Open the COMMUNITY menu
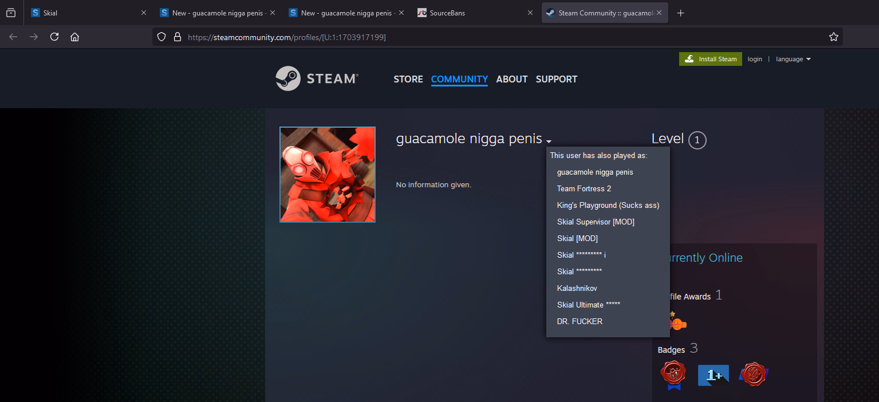 point(459,79)
